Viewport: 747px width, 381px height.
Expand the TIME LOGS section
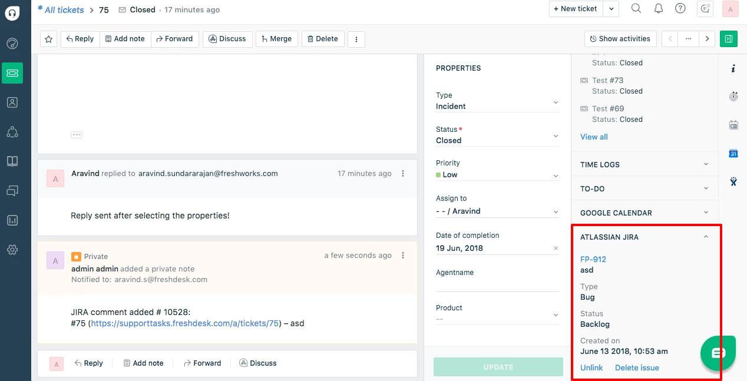click(x=644, y=165)
